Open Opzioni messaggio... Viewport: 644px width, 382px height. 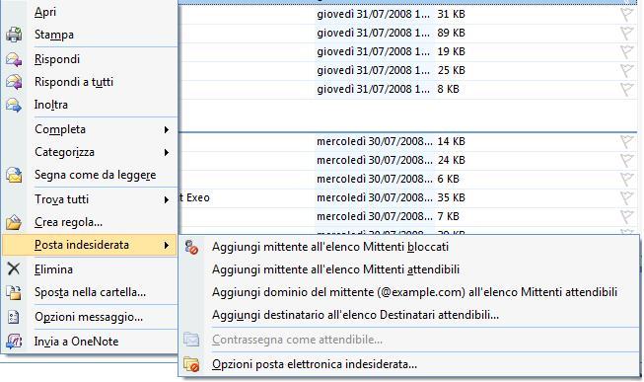(89, 317)
